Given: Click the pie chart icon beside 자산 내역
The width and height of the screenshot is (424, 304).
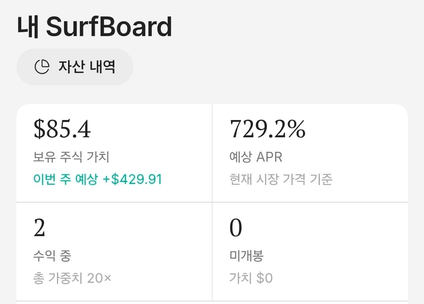Looking at the screenshot, I should point(42,67).
